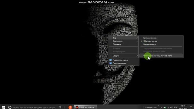Click the arrow next to Создать
The image size is (194, 109).
pos(137,56)
